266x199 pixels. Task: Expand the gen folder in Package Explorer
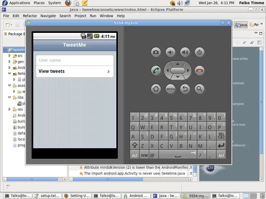pyautogui.click(x=10, y=62)
